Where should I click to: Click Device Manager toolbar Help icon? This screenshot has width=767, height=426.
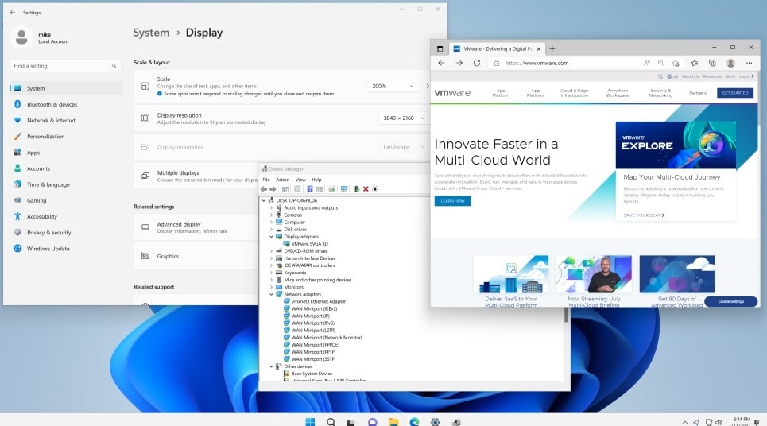tap(310, 189)
